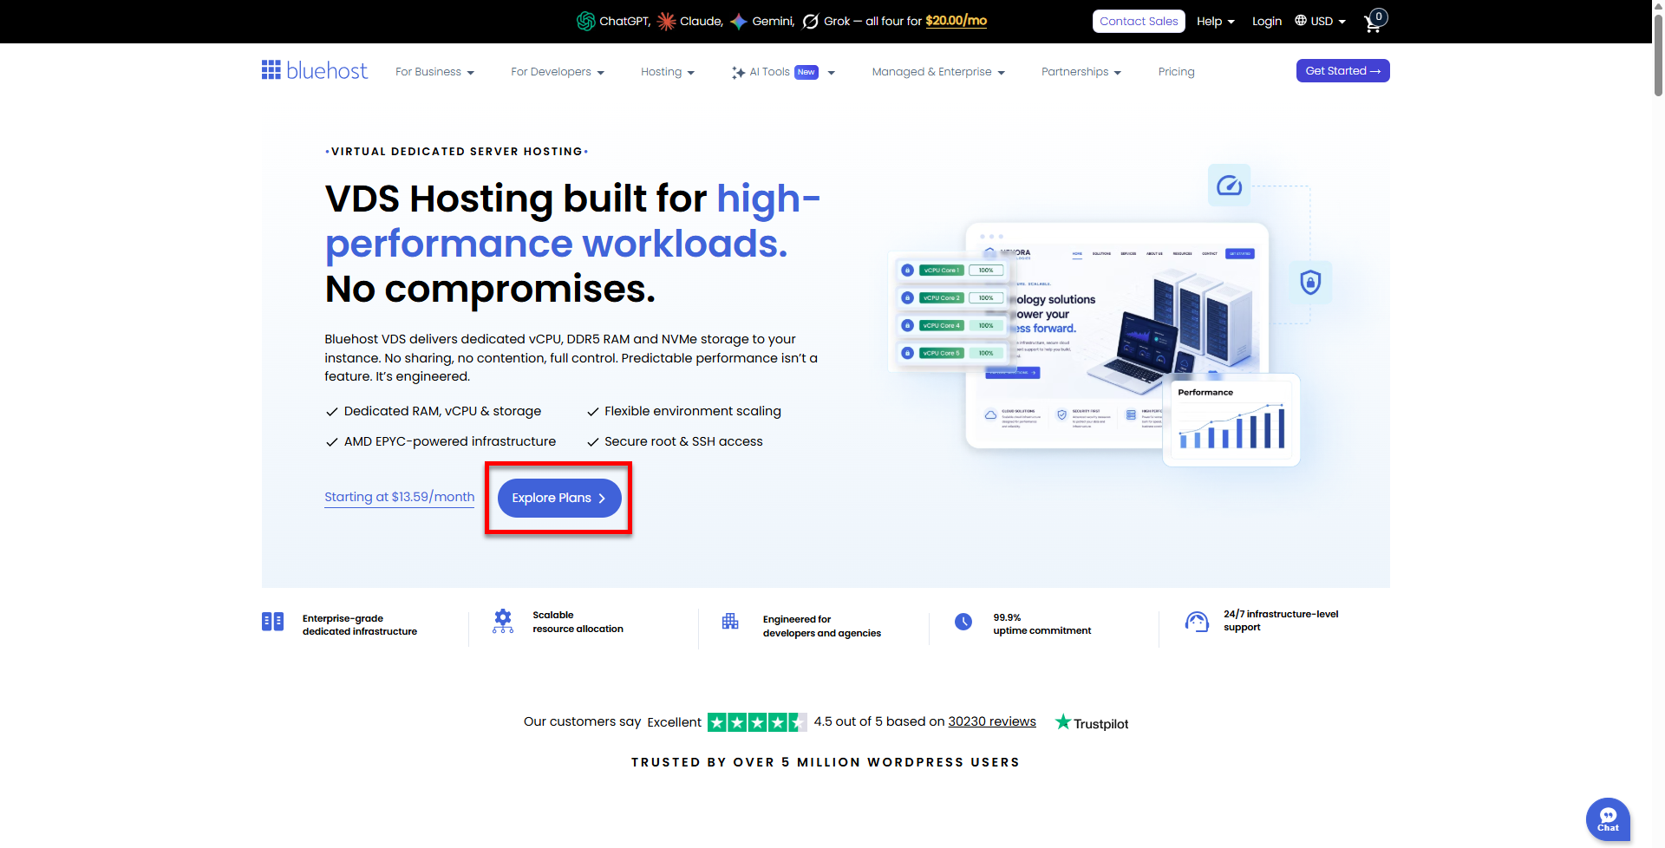The height and width of the screenshot is (848, 1665).
Task: Click the AI Tools sparkle icon
Action: [738, 72]
